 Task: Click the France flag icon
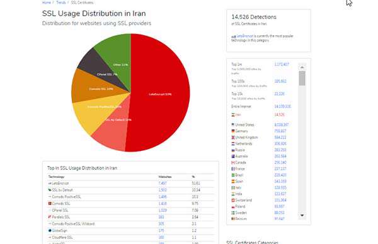[233, 169]
